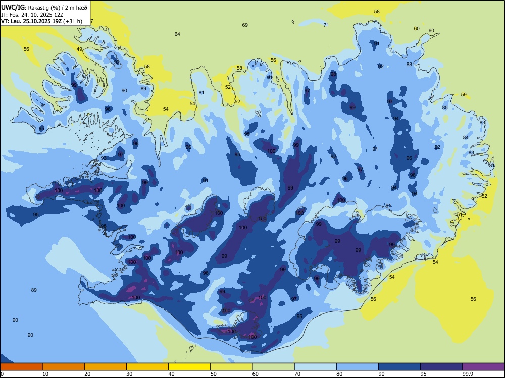
Task: Click the bright yellow 40–50 legend swatch
Action: coord(189,367)
